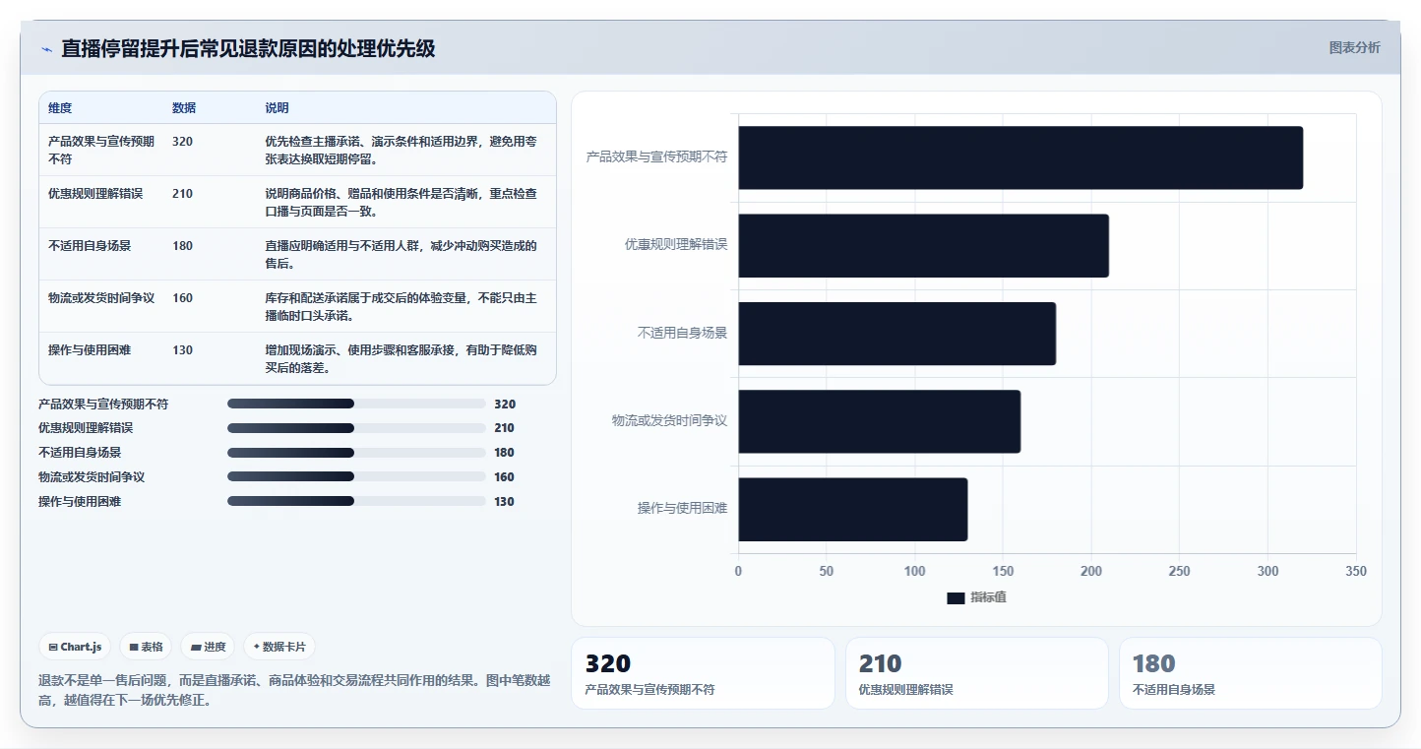1421x749 pixels.
Task: Click progress bar for 操作与使用困难
Action: click(x=356, y=501)
